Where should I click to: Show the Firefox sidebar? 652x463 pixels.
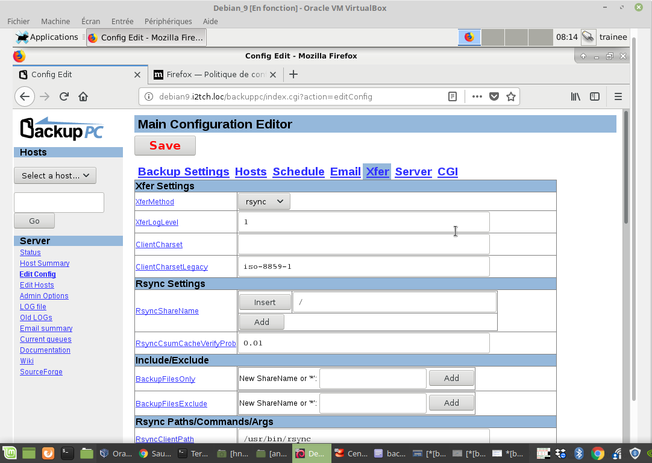click(x=595, y=96)
